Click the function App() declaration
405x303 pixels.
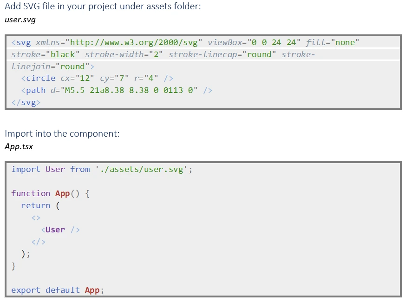click(50, 193)
